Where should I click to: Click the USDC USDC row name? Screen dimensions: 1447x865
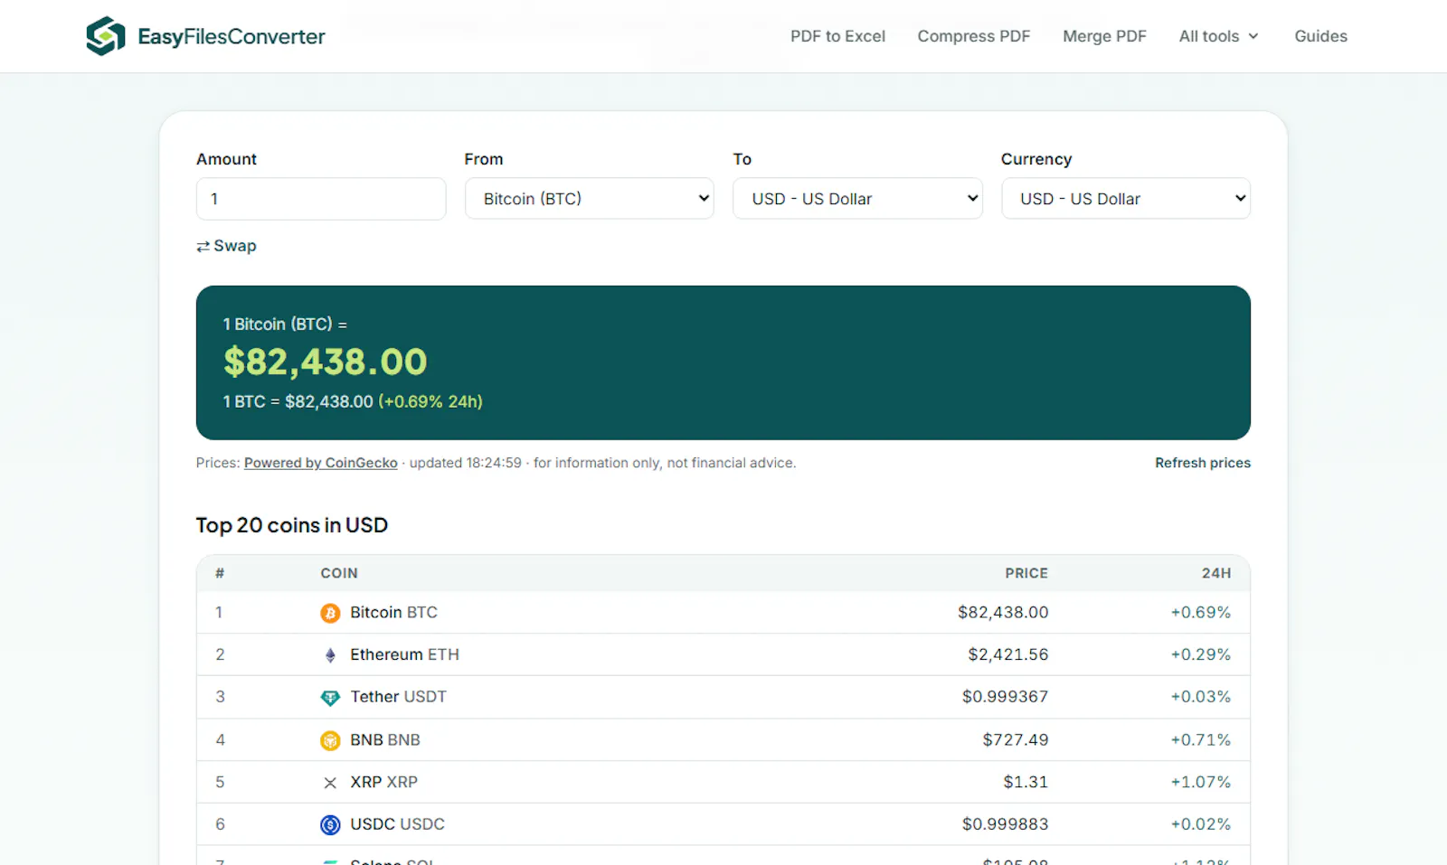(x=397, y=824)
